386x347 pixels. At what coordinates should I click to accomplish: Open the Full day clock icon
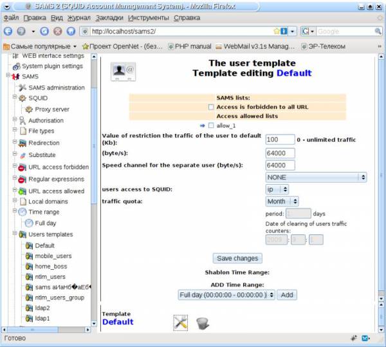tap(29, 223)
